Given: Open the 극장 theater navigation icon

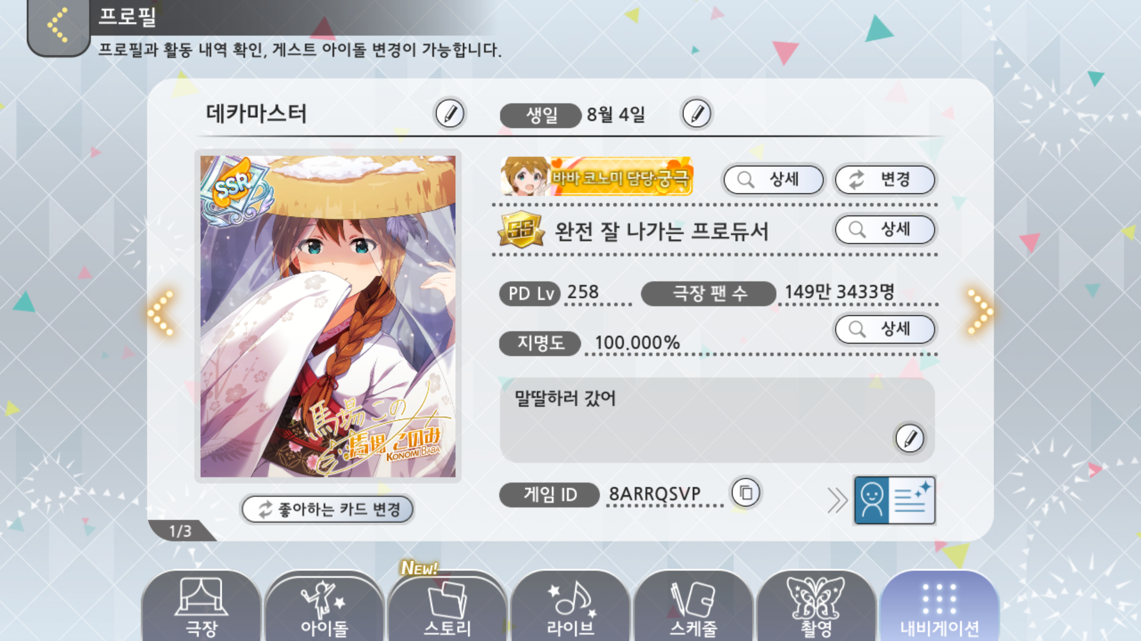Looking at the screenshot, I should 201,607.
